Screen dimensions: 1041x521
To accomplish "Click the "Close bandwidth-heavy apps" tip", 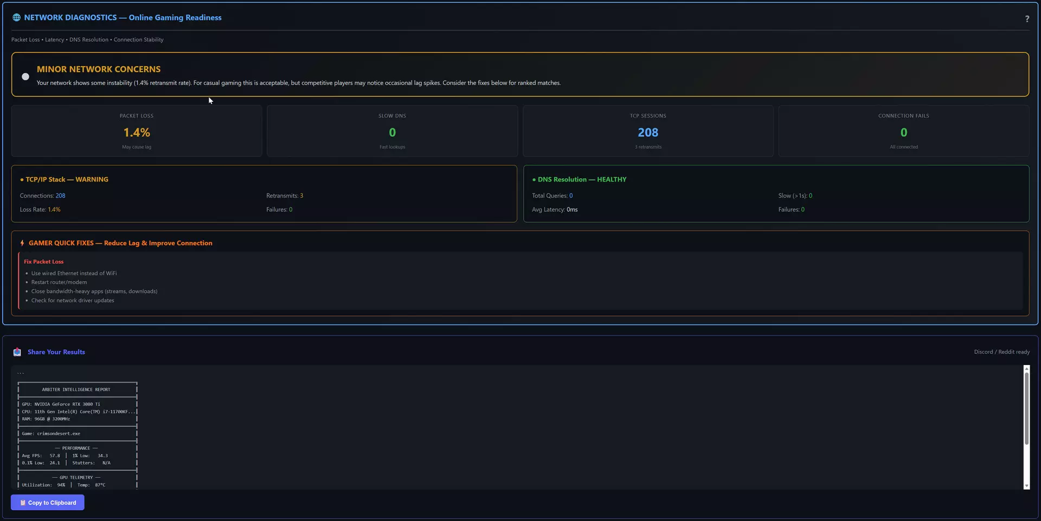I will pyautogui.click(x=94, y=291).
